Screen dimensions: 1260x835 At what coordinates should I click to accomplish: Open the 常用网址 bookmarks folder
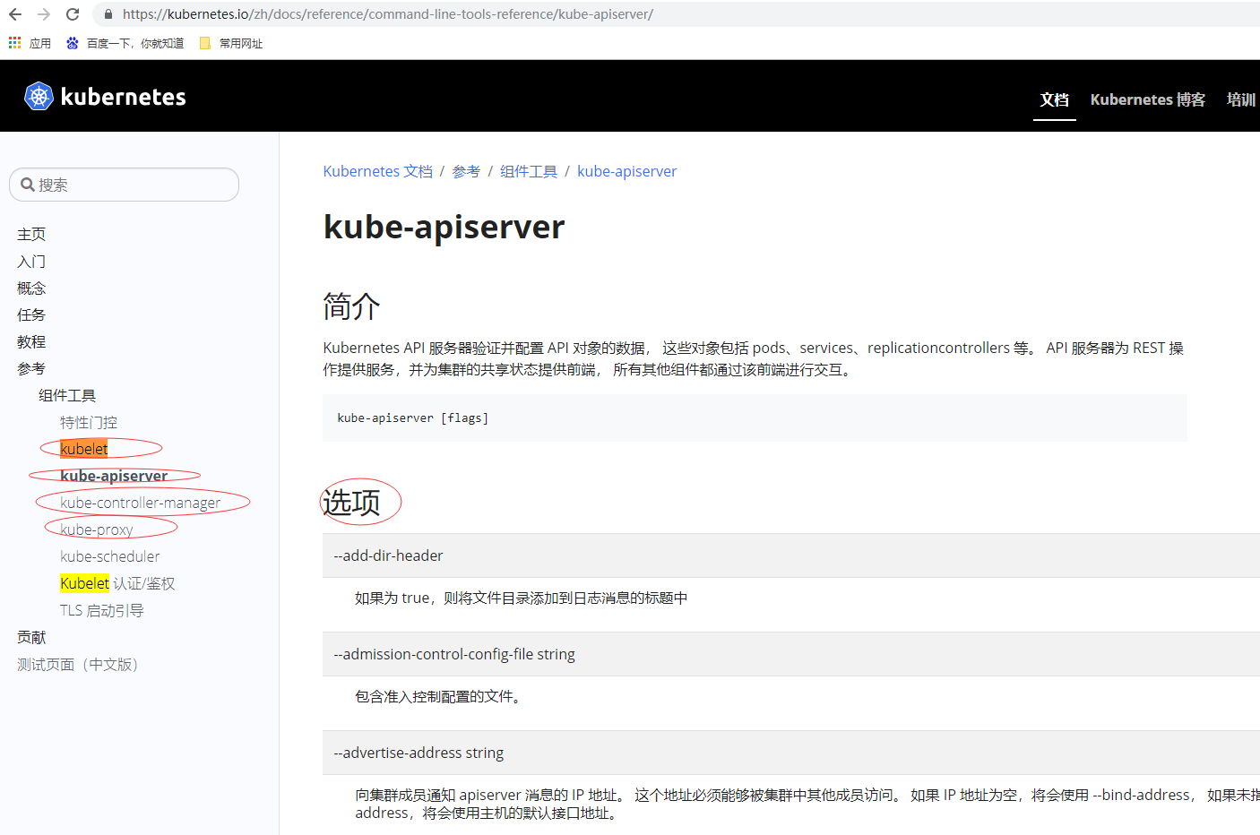[x=231, y=43]
